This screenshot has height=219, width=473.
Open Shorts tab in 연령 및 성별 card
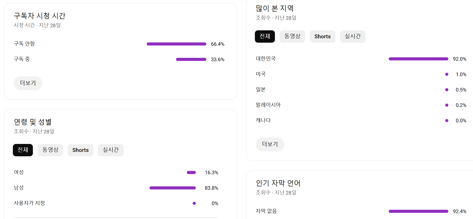pyautogui.click(x=80, y=150)
